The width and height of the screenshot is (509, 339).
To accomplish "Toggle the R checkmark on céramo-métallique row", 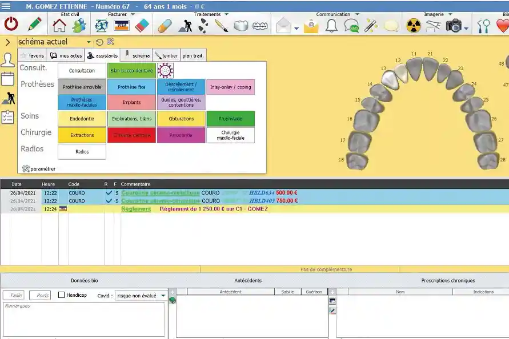I will coord(109,193).
